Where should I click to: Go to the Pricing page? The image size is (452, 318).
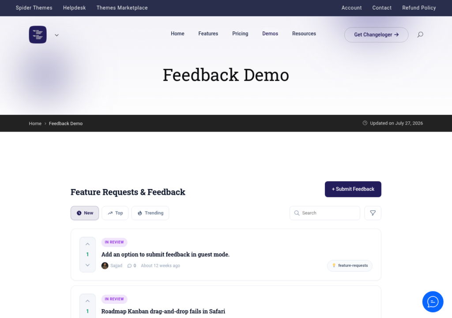[240, 34]
